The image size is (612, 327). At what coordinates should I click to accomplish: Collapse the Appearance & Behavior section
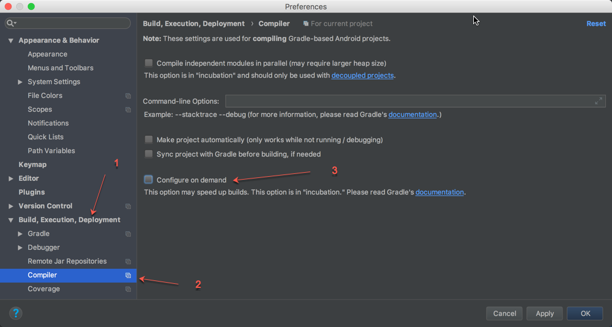(x=11, y=40)
